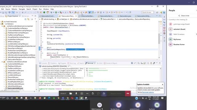The height and width of the screenshot is (110, 197).
Task: Click the editor vertical scrollbar
Action: click(x=159, y=39)
